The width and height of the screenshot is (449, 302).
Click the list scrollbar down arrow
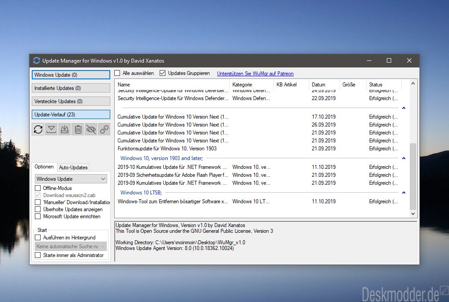[x=413, y=213]
